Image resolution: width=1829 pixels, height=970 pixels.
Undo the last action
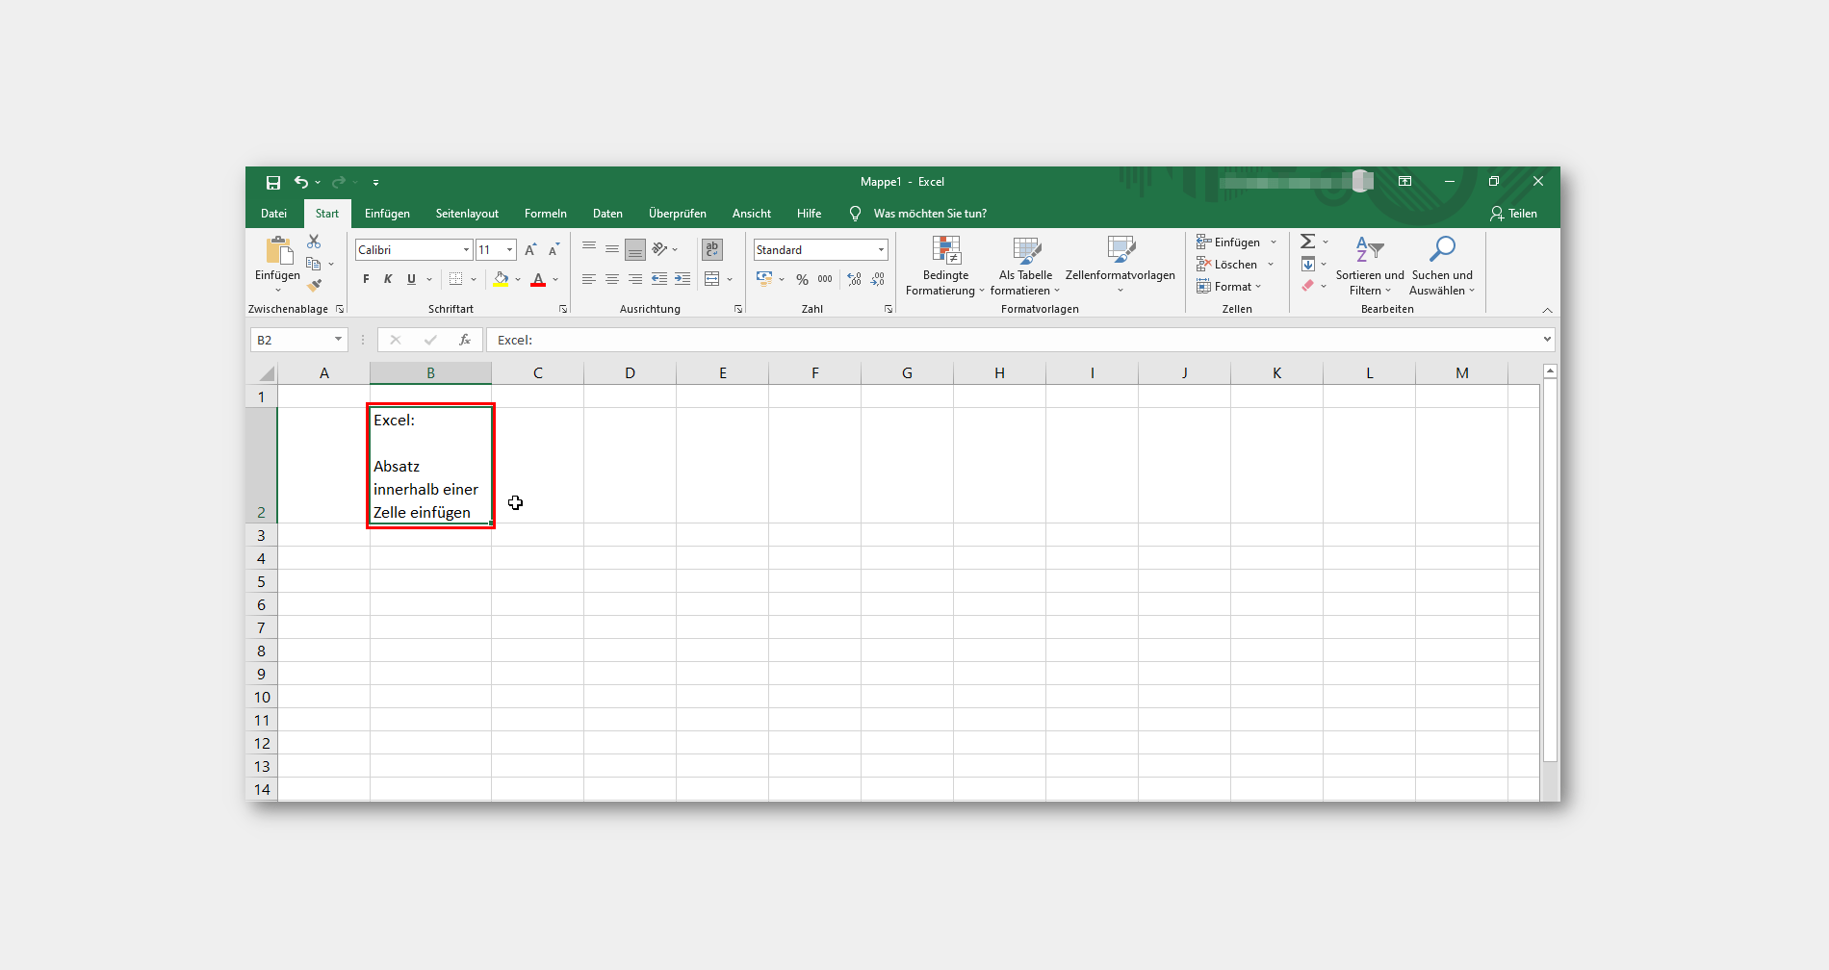[x=301, y=182]
